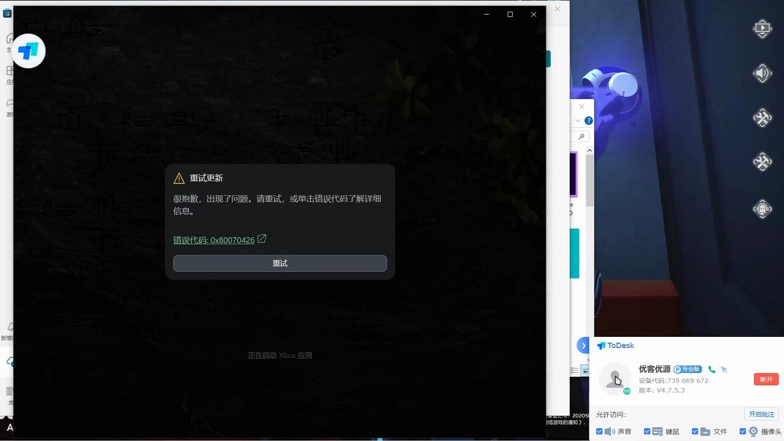Image resolution: width=784 pixels, height=441 pixels.
Task: Click the 版本: V4.7.5.3 version text
Action: pyautogui.click(x=662, y=390)
